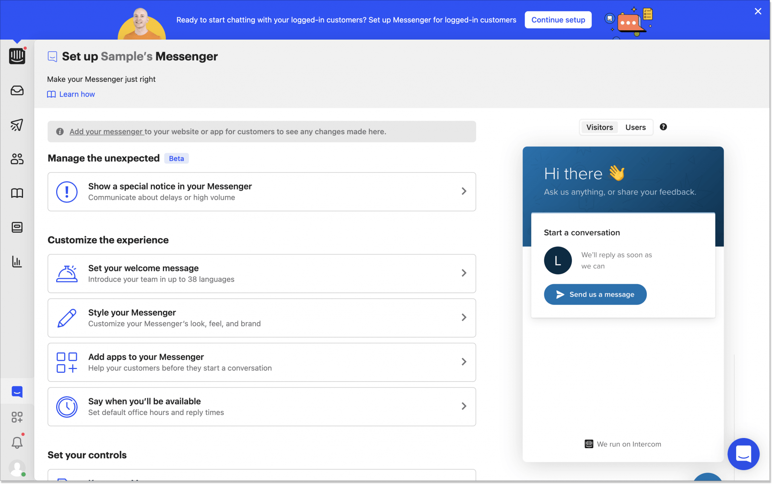Expand Say when you'll be available settings
The width and height of the screenshot is (772, 484).
[x=262, y=406]
